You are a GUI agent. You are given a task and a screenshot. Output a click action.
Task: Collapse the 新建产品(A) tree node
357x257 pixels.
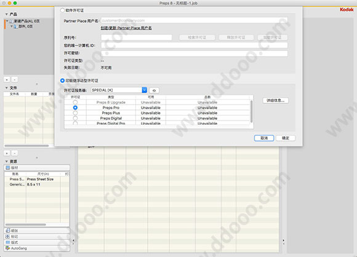(x=7, y=21)
